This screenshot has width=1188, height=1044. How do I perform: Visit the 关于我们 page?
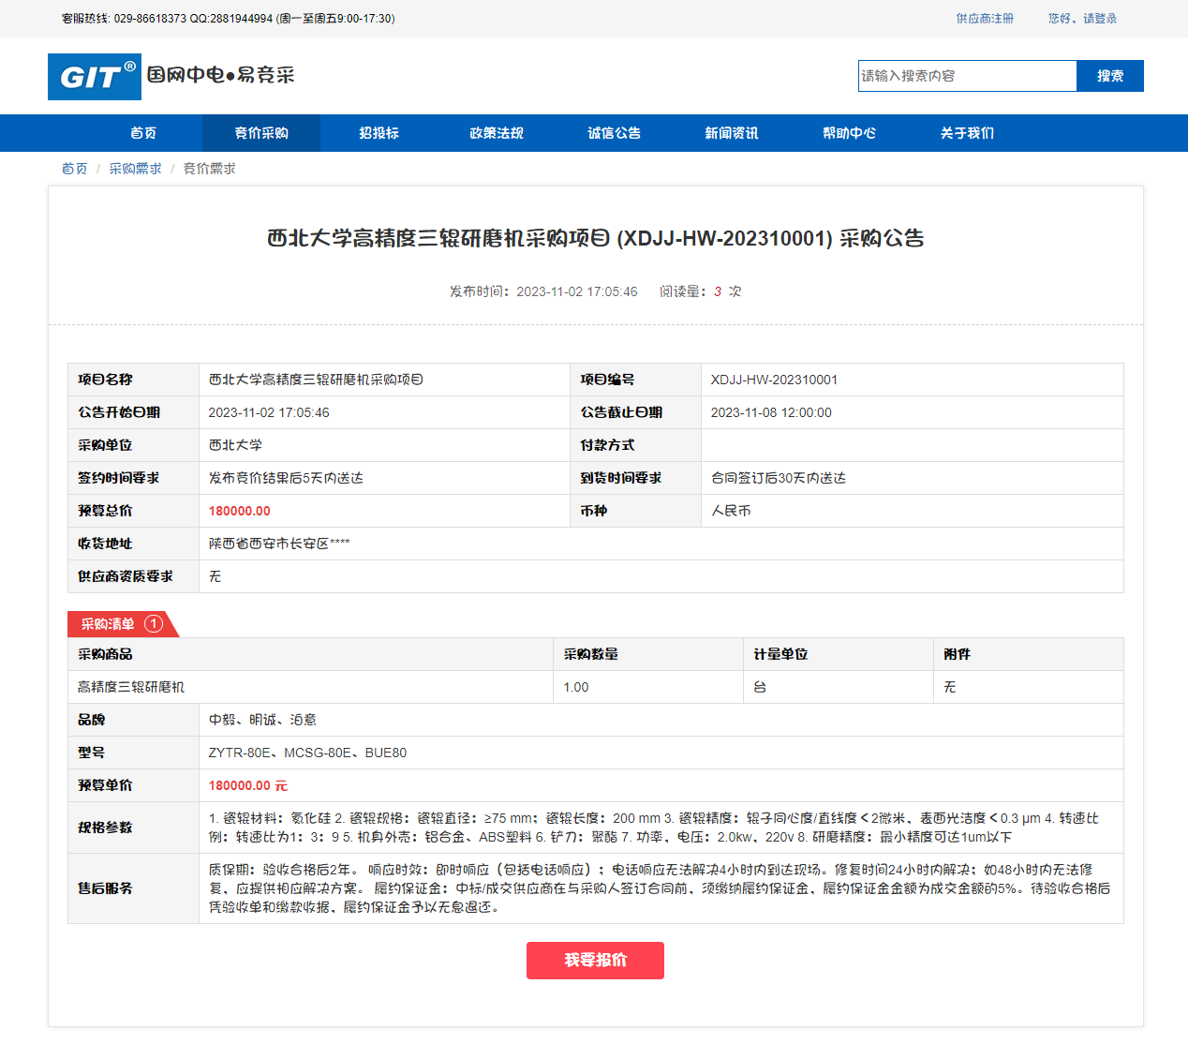[x=967, y=133]
